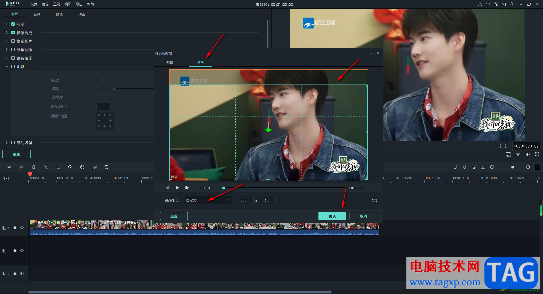
Task: Click the zoom-to-fit timeline icon
Action: tap(483, 167)
